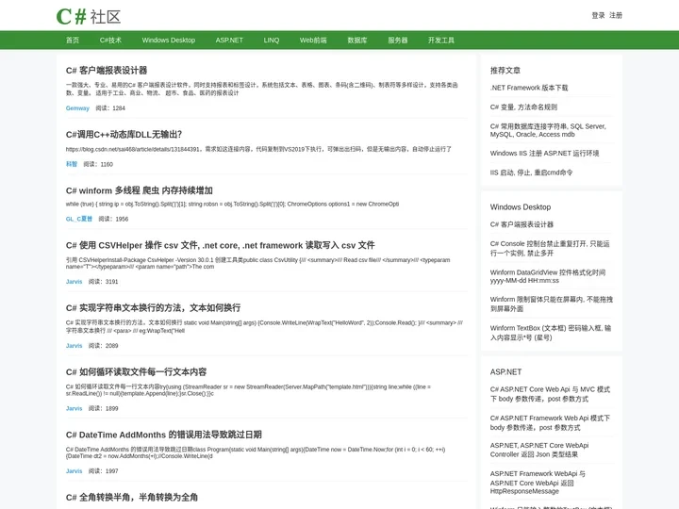This screenshot has width=679, height=509.
Task: Open the 登录 login link
Action: click(x=598, y=16)
